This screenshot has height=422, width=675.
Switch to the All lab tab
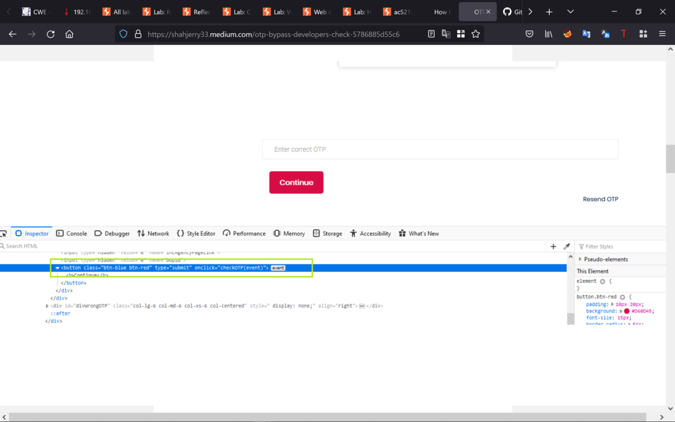pos(116,12)
